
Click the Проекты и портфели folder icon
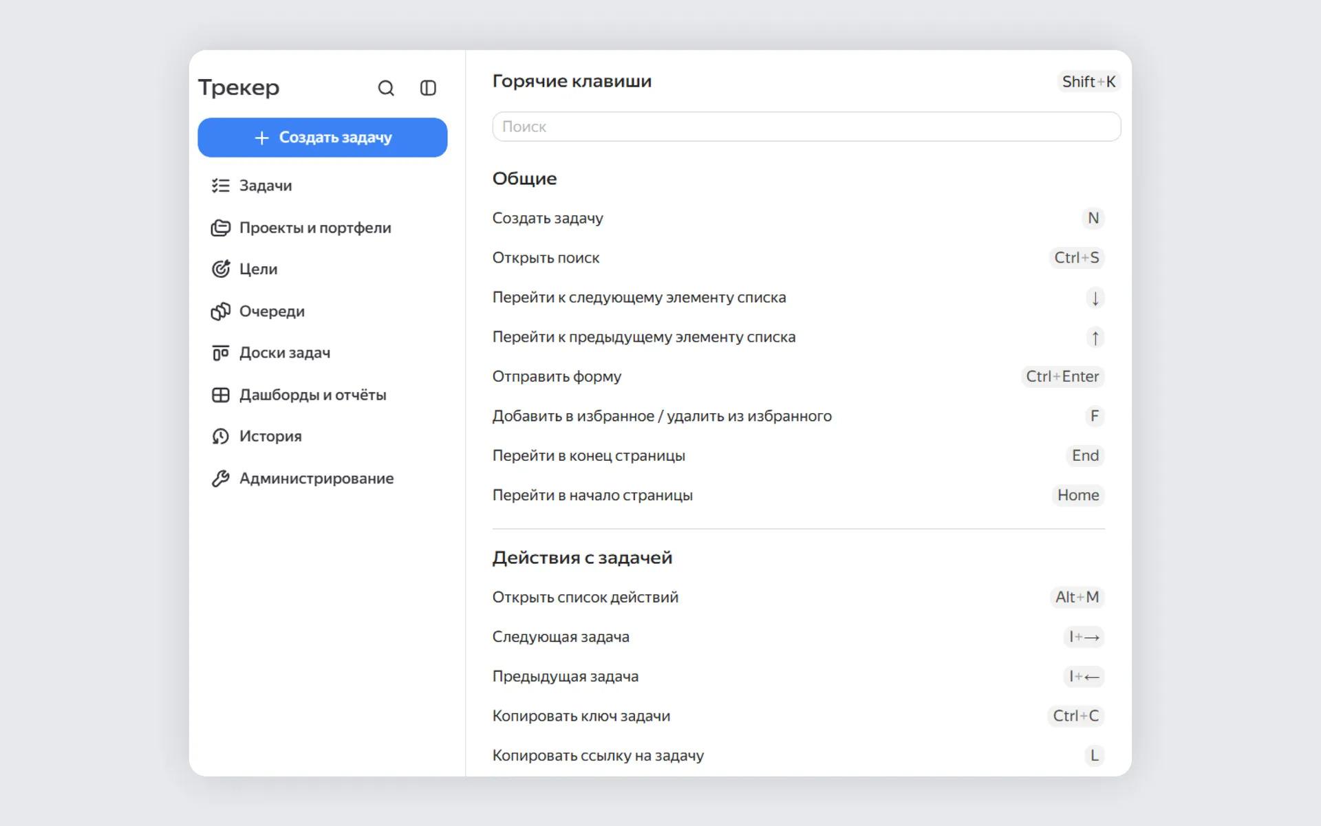click(220, 228)
